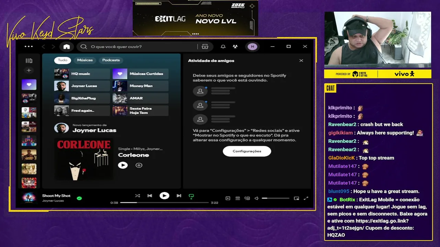Viewport: 440px width, 247px height.
Task: Open the Corleone single title
Action: pos(133,155)
